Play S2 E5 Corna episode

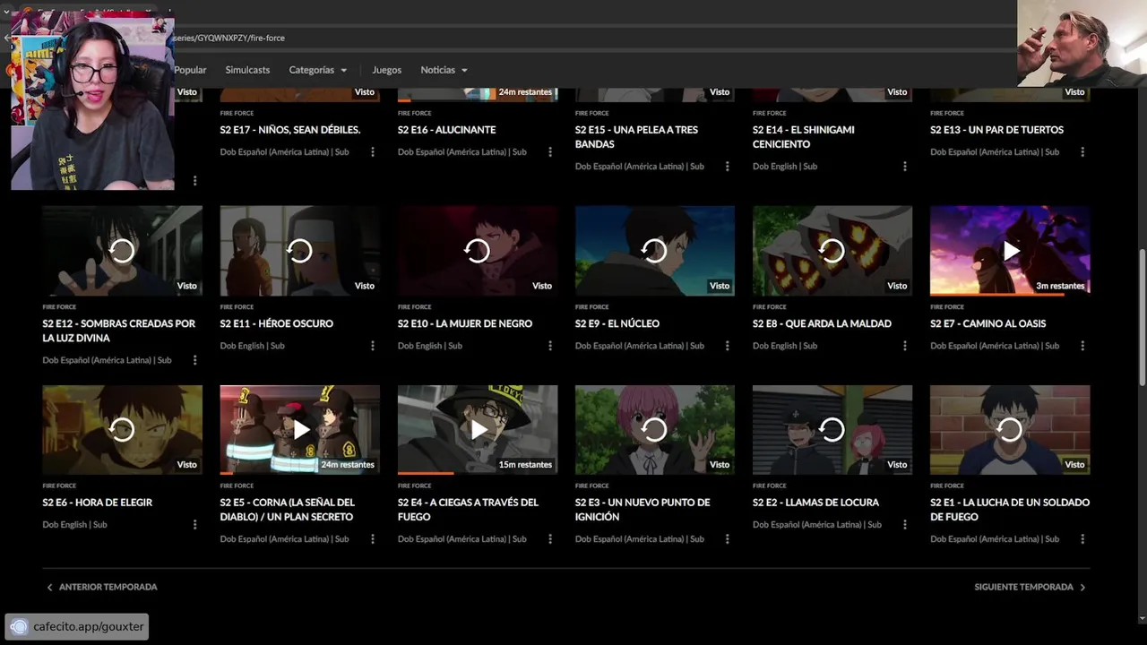point(299,430)
